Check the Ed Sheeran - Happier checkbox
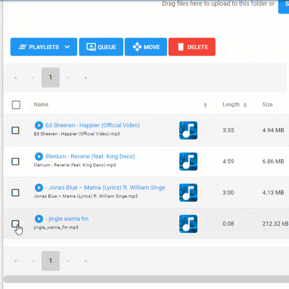Image resolution: width=289 pixels, height=289 pixels. pos(15,130)
